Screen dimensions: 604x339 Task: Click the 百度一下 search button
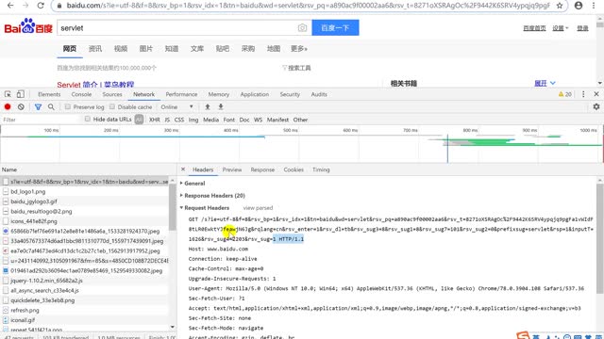335,27
